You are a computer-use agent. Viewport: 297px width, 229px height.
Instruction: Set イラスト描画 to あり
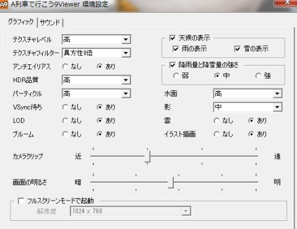pyautogui.click(x=251, y=134)
